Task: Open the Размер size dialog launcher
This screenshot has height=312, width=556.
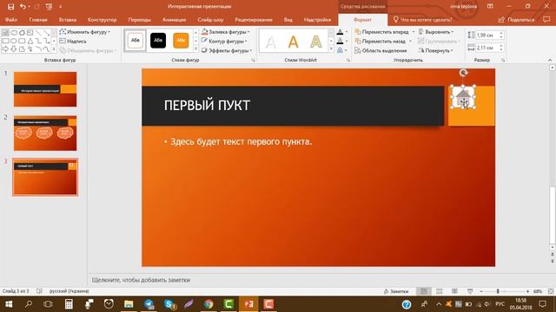Action: pyautogui.click(x=503, y=61)
